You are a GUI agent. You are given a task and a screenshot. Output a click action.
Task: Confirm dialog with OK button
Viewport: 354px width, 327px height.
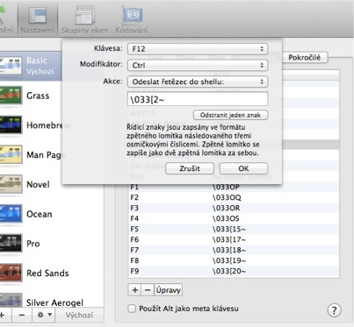coord(243,168)
